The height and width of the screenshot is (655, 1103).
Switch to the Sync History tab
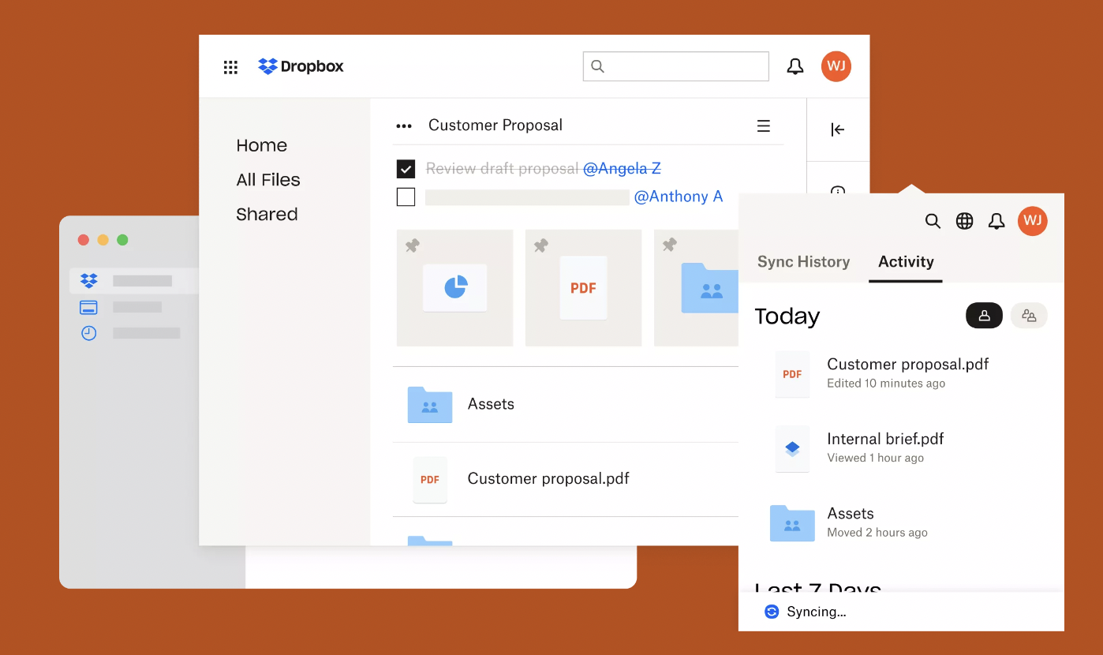coord(803,261)
